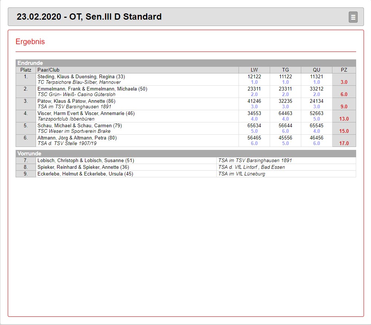371x325 pixels.
Task: Select the QU column header
Action: pyautogui.click(x=316, y=70)
